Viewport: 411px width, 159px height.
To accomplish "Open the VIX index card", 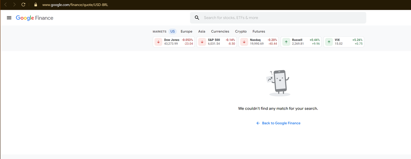I will [x=344, y=42].
